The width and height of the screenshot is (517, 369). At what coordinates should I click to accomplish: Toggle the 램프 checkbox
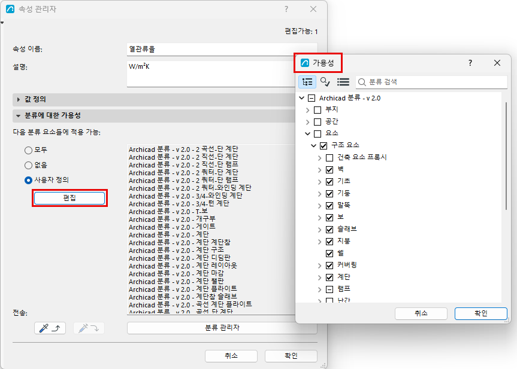[329, 289]
